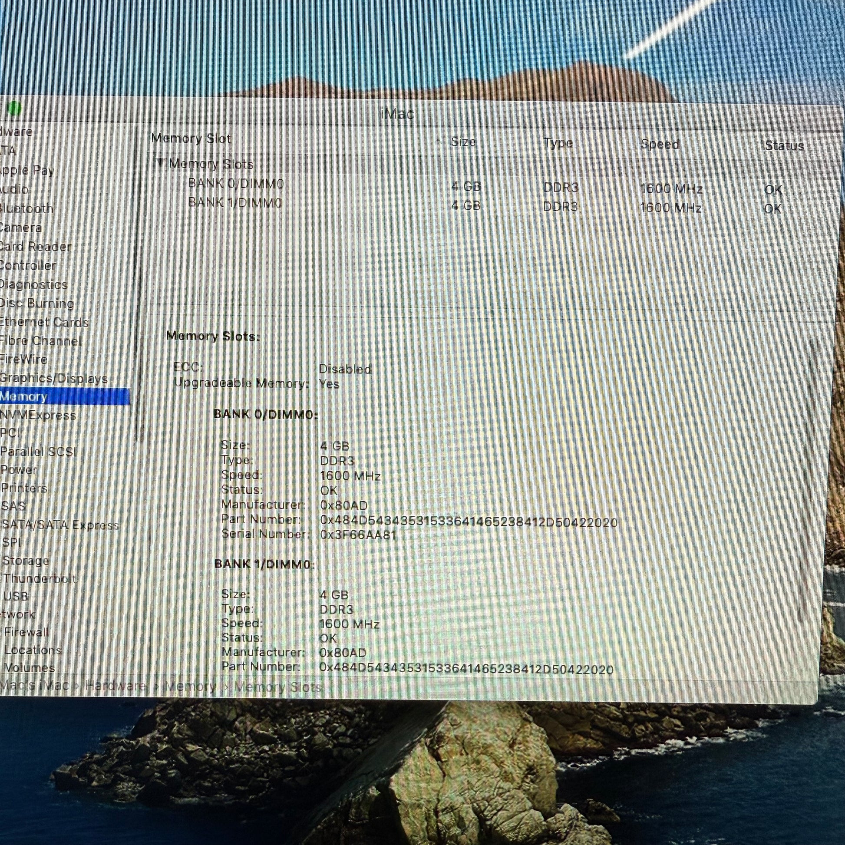Open Graphics/Displays in the sidebar
Viewport: 845px width, 845px height.
pos(54,378)
